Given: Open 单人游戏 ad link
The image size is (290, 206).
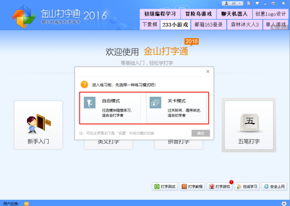Looking at the screenshot, I should point(275,25).
